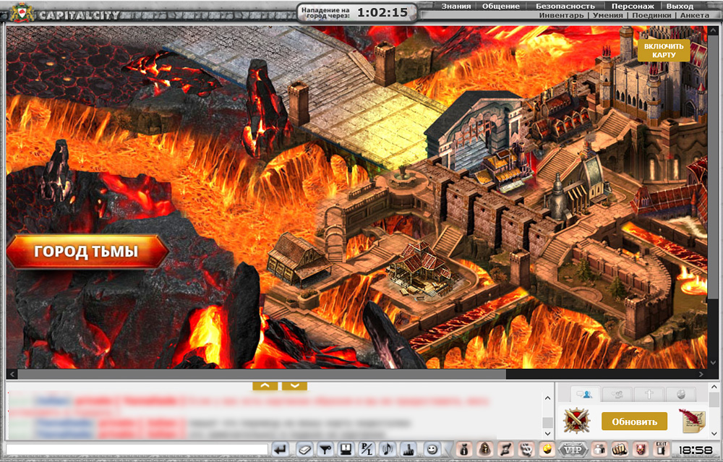Image resolution: width=723 pixels, height=462 pixels.
Task: Open the quill and scroll notes icon
Action: point(692,421)
